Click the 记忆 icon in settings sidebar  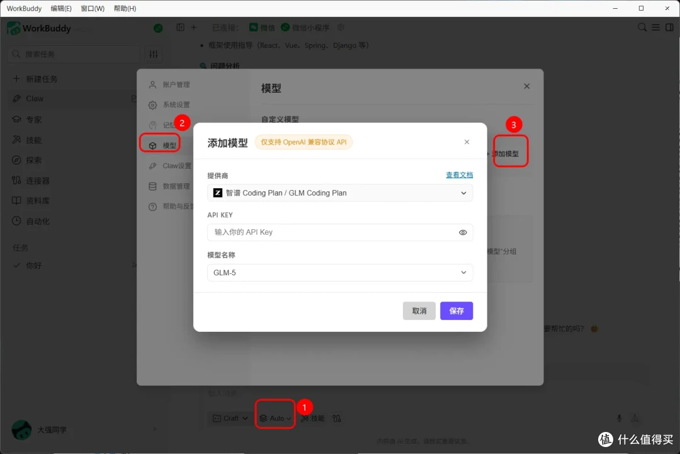[x=152, y=125]
